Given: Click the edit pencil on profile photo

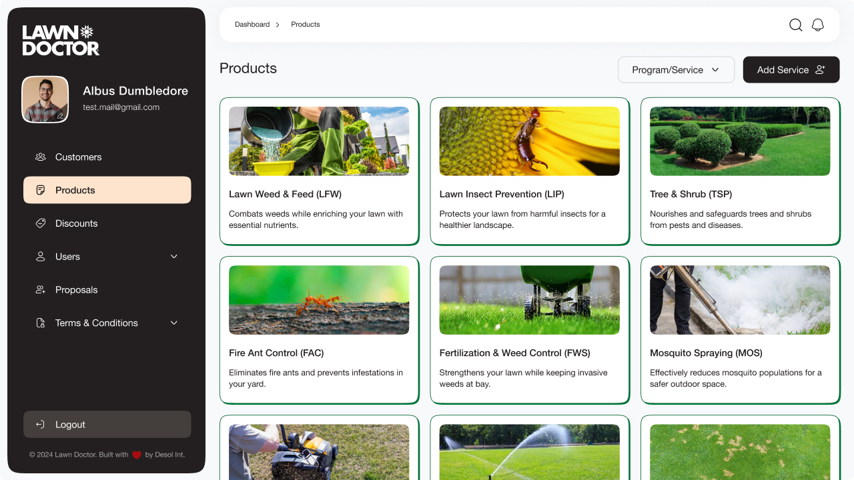Looking at the screenshot, I should point(60,115).
